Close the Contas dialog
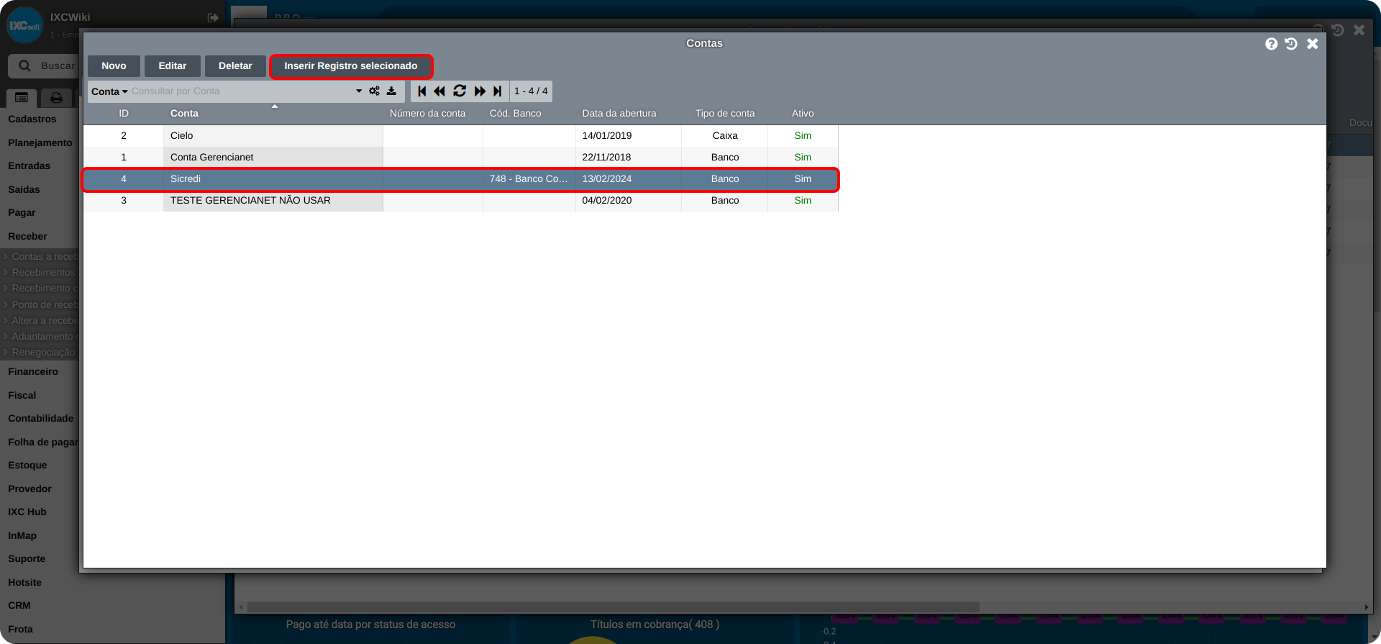 click(x=1313, y=44)
